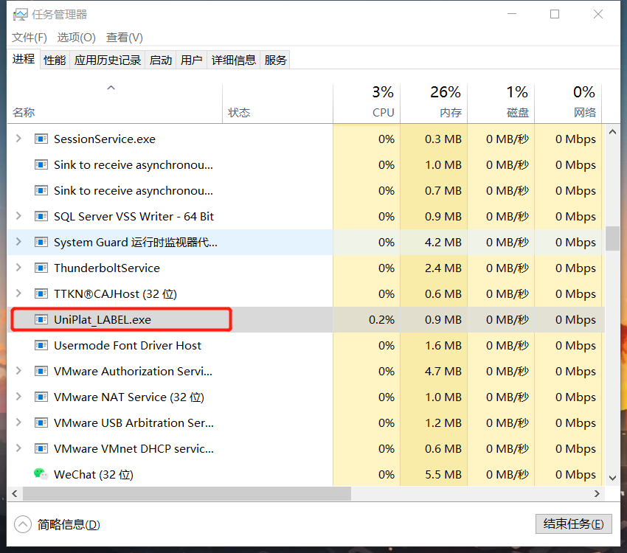Sort by the 网络 column header
The image size is (627, 553).
coord(568,104)
